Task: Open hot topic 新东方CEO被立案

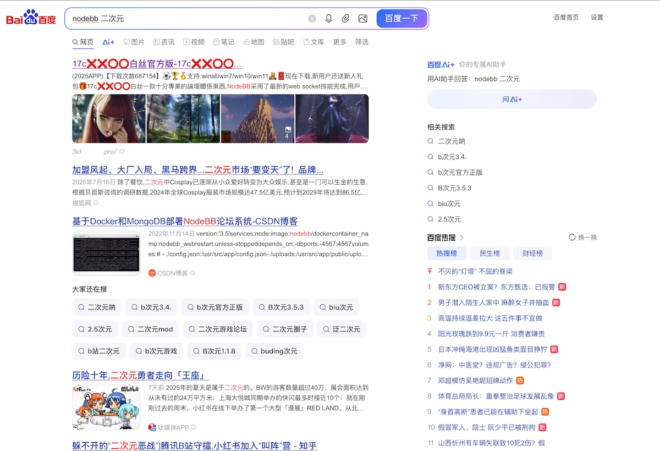Action: [497, 287]
